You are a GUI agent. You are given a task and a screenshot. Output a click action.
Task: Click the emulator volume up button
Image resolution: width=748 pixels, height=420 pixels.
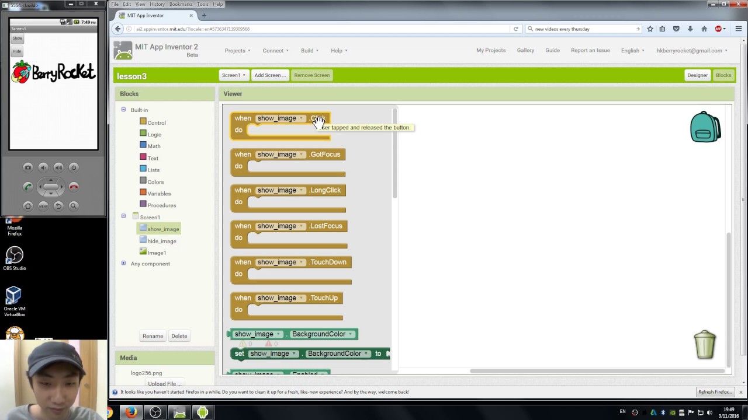[x=58, y=167]
